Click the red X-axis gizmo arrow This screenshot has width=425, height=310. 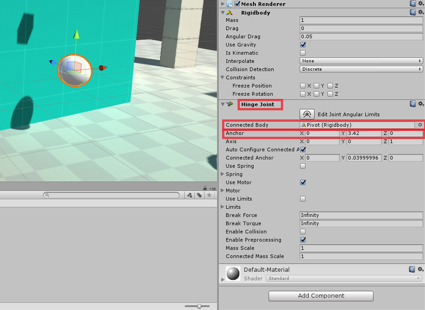click(103, 68)
